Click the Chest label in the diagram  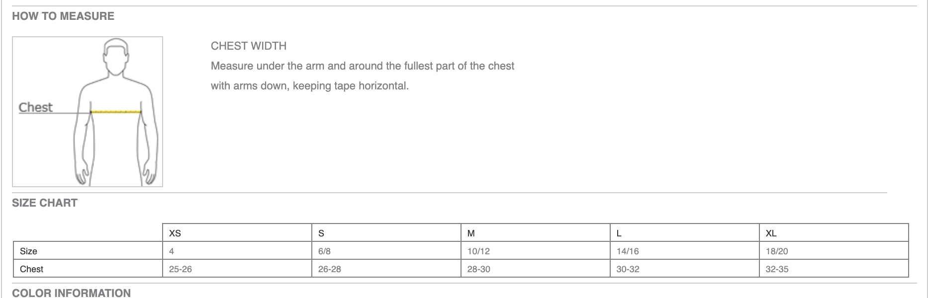click(x=35, y=107)
